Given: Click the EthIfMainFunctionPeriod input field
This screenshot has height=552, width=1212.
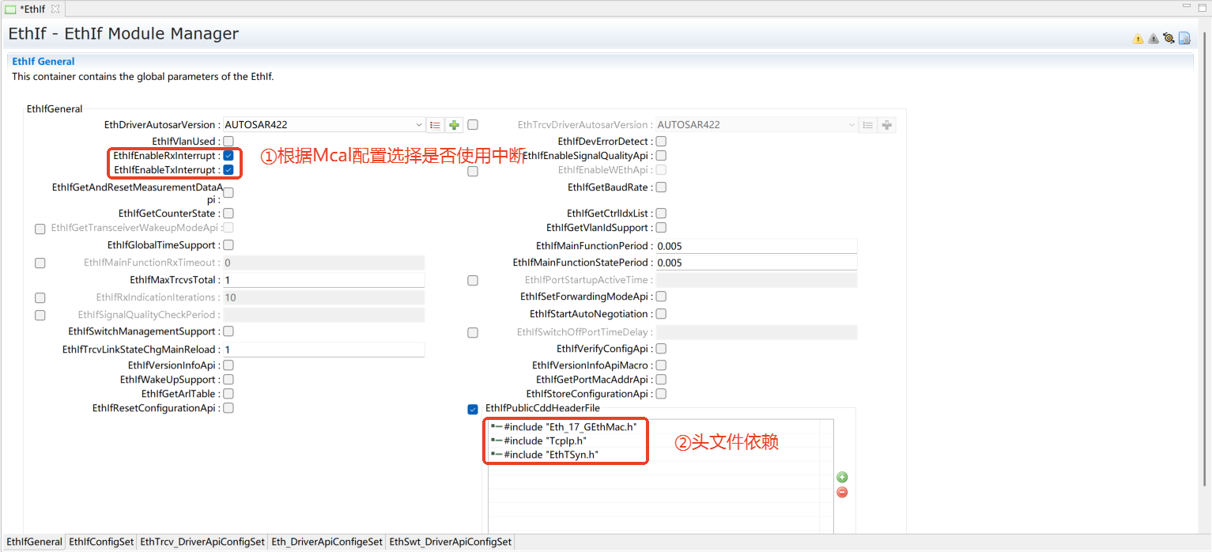Looking at the screenshot, I should [x=756, y=246].
